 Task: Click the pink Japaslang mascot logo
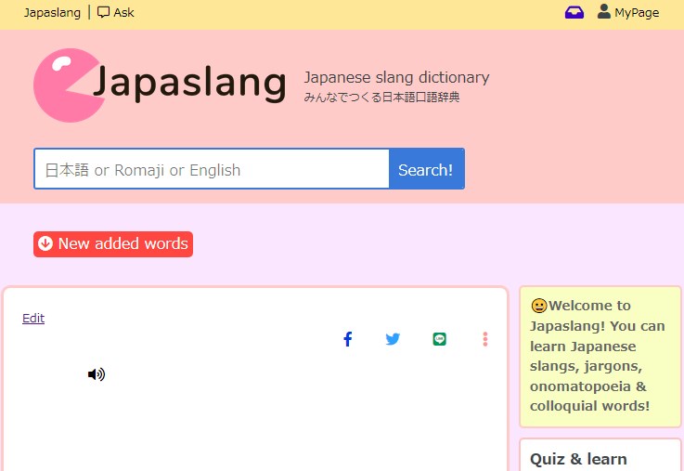(68, 85)
